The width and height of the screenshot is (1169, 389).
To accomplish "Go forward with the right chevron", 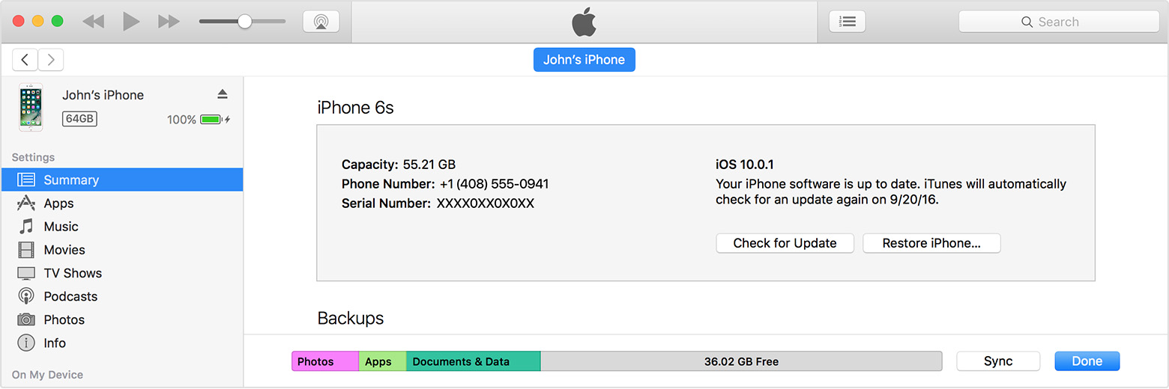I will [x=51, y=60].
